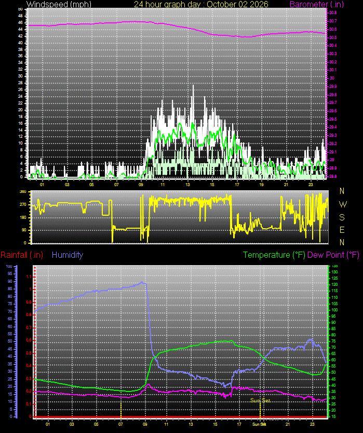The height and width of the screenshot is (433, 363).
Task: Click hour '15' on the lower graph time axis
Action: coord(215,424)
